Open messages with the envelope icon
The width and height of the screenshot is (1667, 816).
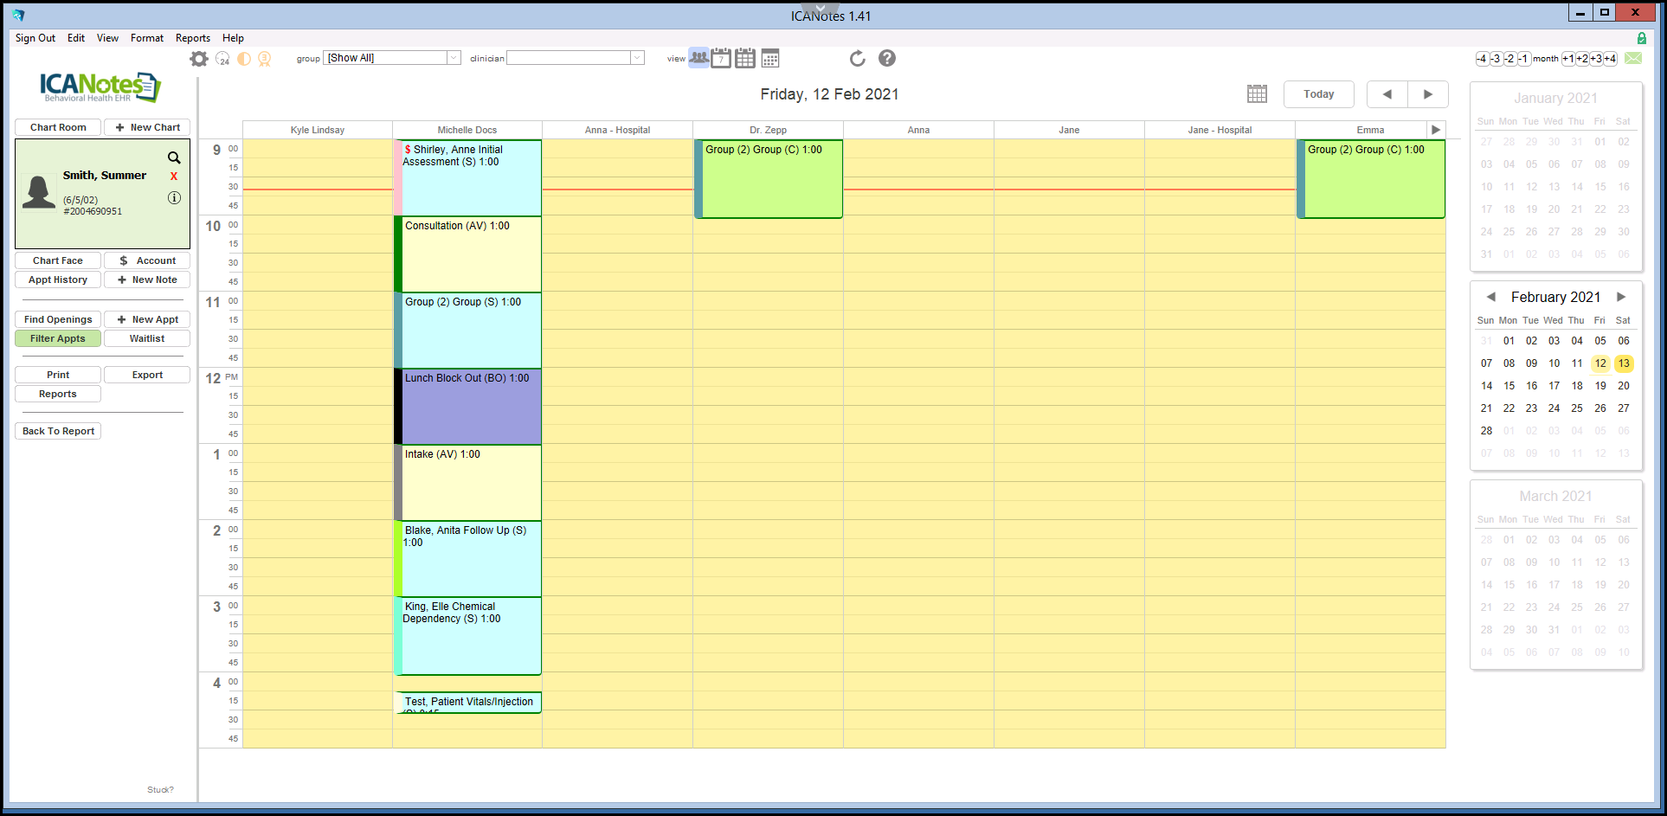point(1633,58)
